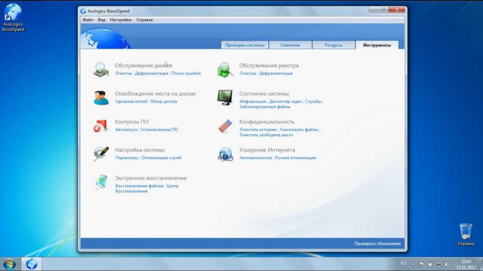This screenshot has width=483, height=271.
Task: Click the red Контроль ПО icon
Action: pyautogui.click(x=101, y=126)
